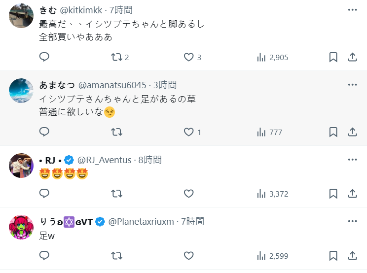Share the kitkimkk tweet

[352, 57]
